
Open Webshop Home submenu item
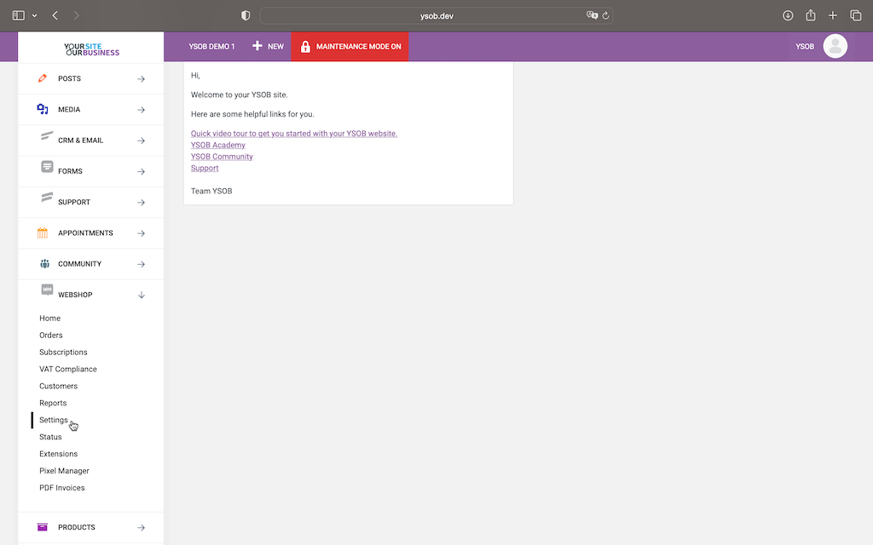click(x=49, y=318)
